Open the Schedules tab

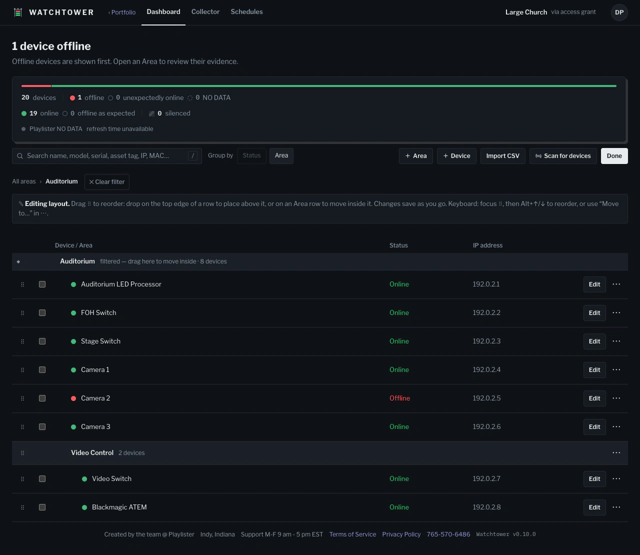pos(246,12)
